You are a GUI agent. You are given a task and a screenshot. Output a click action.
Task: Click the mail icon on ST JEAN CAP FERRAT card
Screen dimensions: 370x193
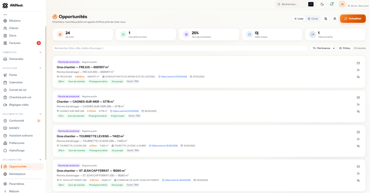point(358,166)
